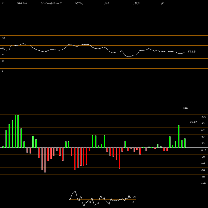This screenshot has height=208, width=208.
Task: Click the RSI line endpoint near 47.33
Action: coord(184,53)
